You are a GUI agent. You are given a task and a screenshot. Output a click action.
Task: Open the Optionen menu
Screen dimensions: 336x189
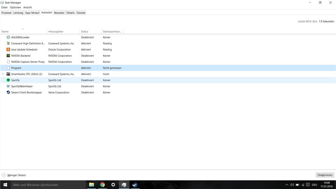[15, 7]
